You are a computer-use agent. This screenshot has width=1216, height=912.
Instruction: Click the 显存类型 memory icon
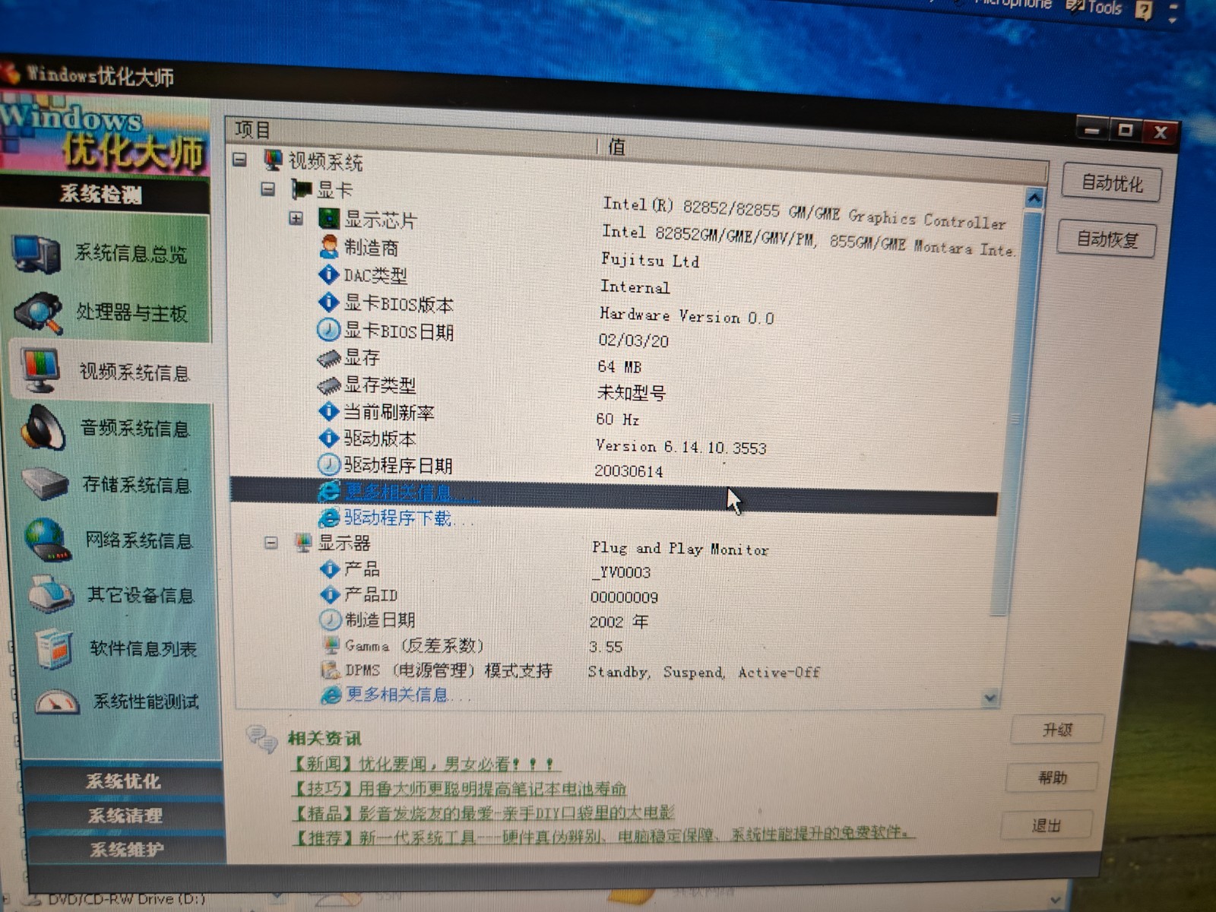coord(328,385)
